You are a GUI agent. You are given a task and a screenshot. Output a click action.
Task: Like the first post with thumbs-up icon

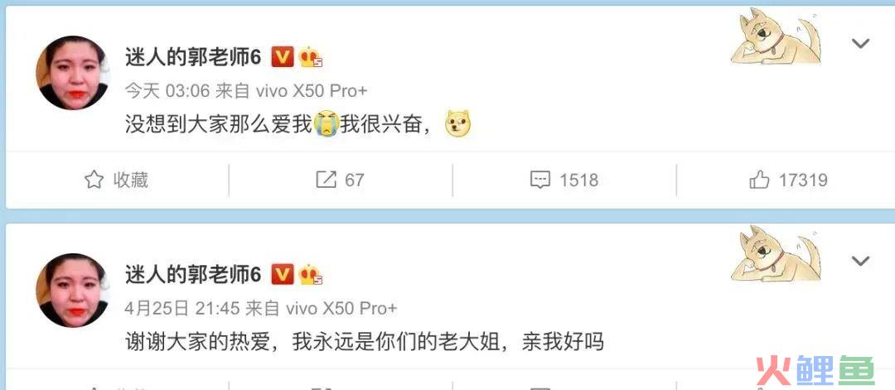tap(759, 181)
